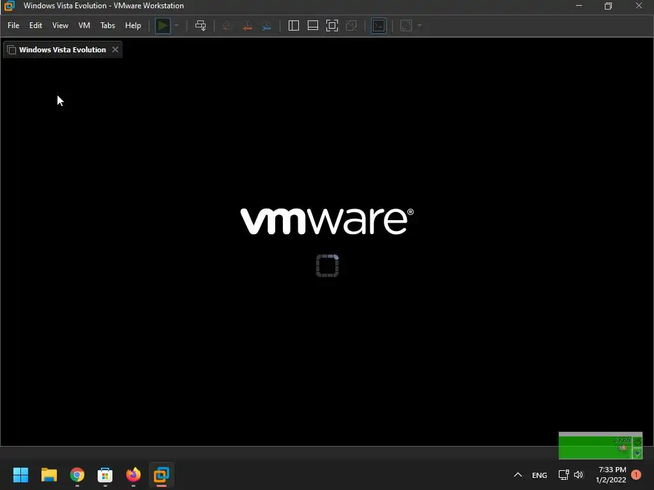Open Microsoft Store from the taskbar
The width and height of the screenshot is (654, 490).
105,475
